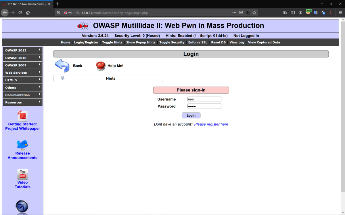Open Login/Register menu link
The image size is (345, 215).
86,42
